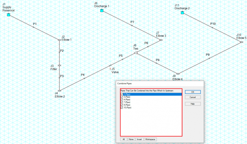Click the J9 Elbow 4 junction icon

coord(178,74)
